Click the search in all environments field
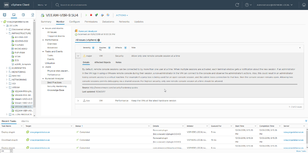The width and height of the screenshot is (308, 153). tap(74, 5)
